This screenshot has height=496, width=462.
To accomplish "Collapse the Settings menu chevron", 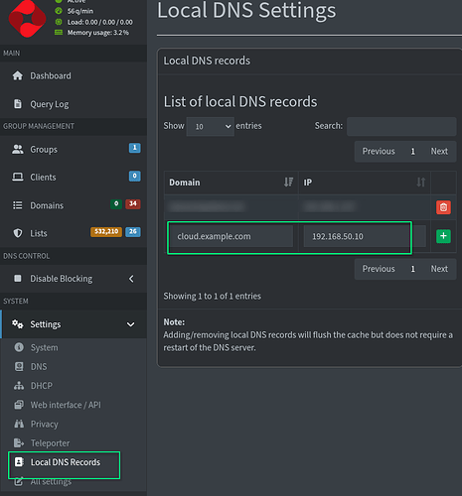I will (131, 324).
